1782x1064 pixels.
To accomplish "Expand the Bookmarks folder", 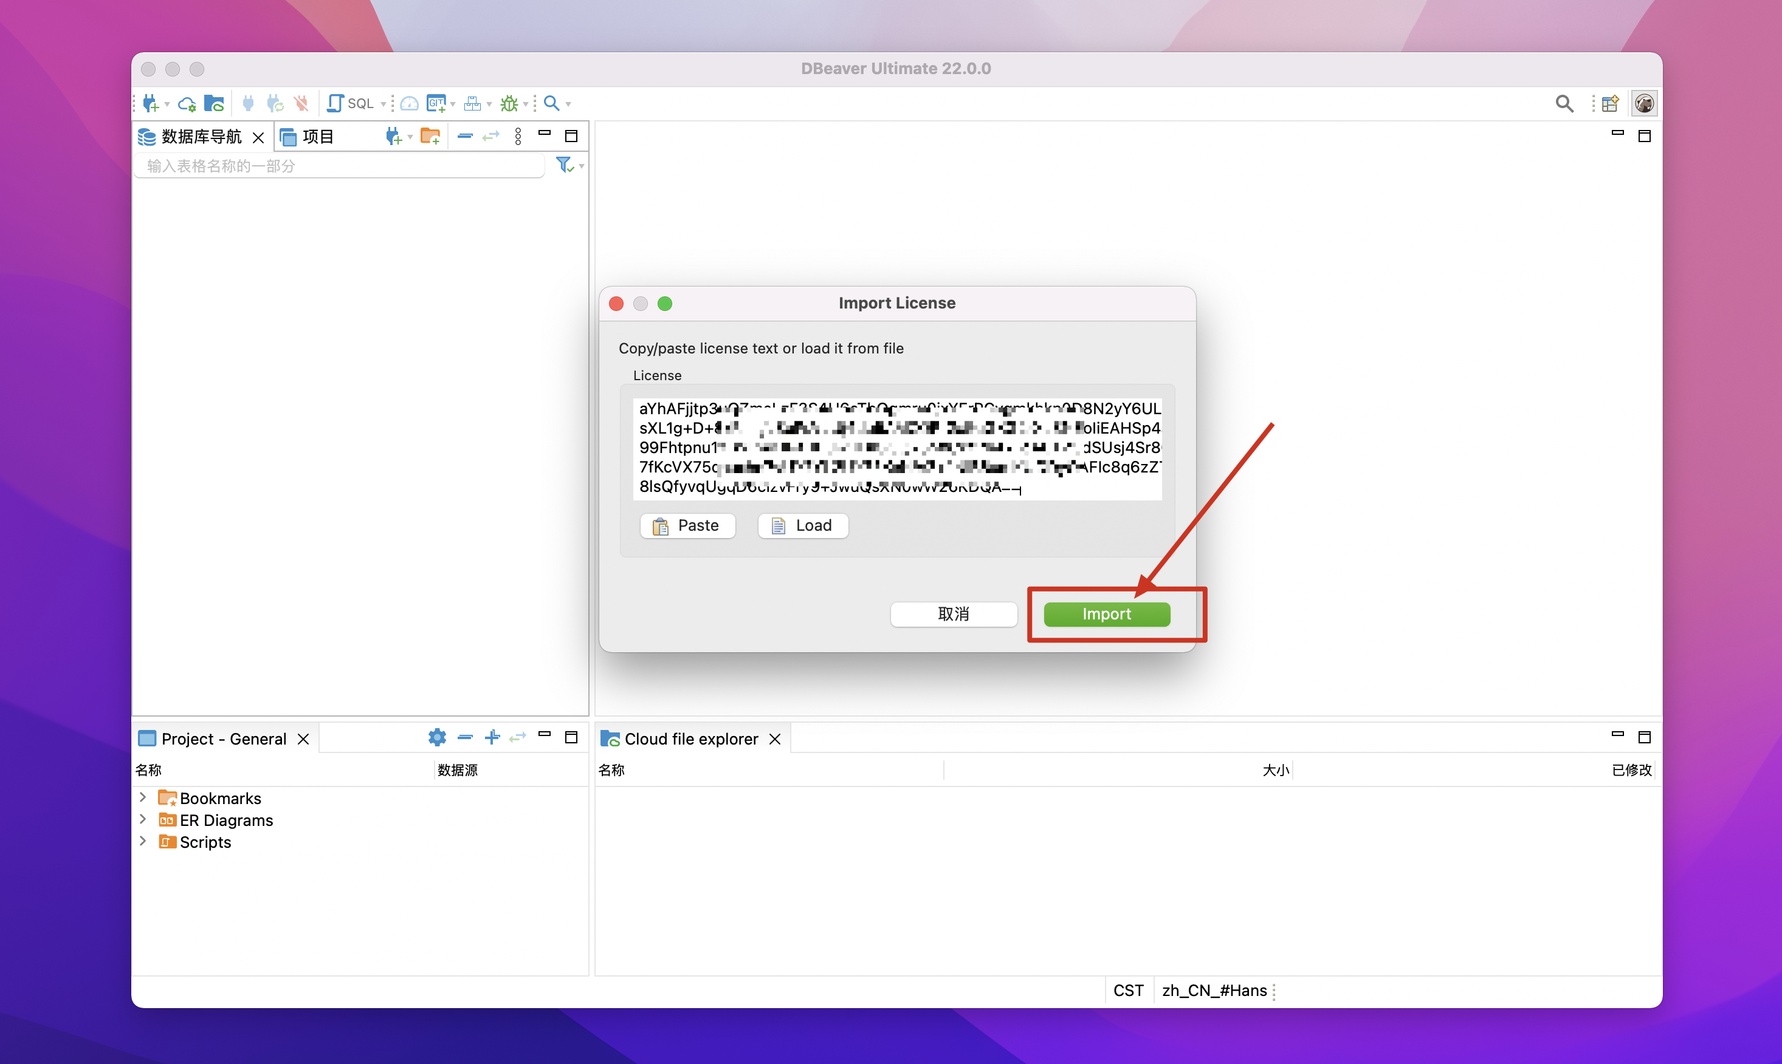I will tap(143, 797).
